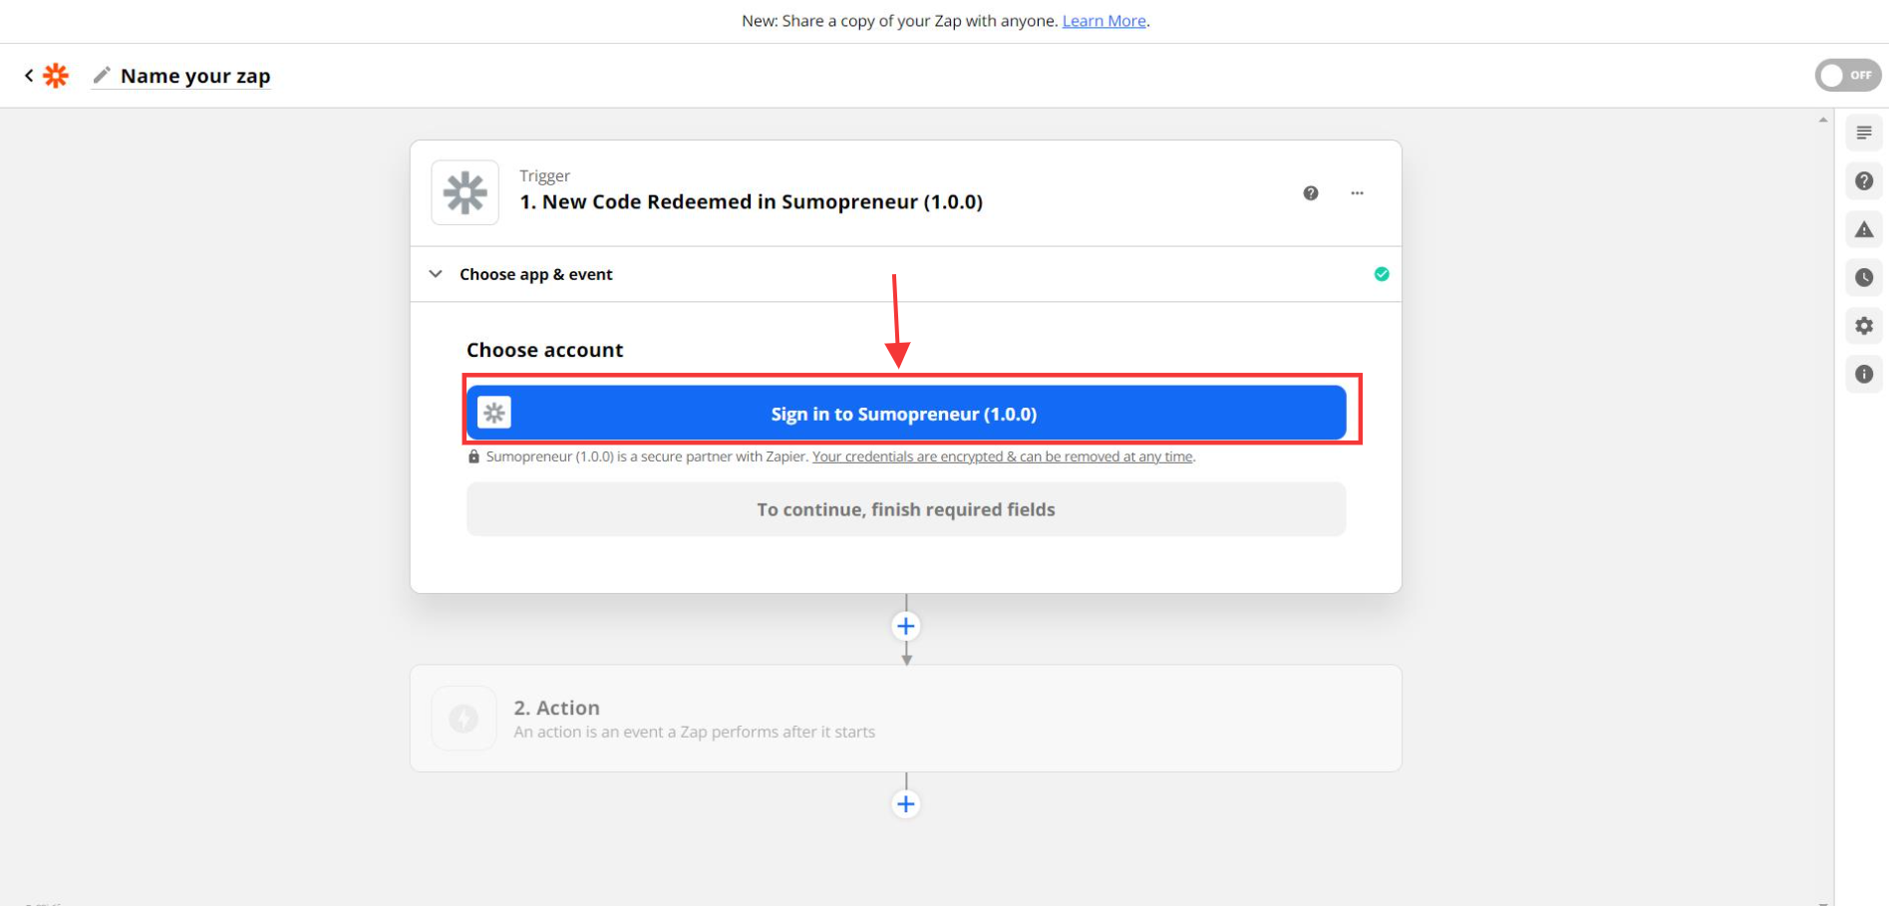Click 'New Code Redeemed in Sumopreneur' step title
Screen dimensions: 1889x906
751,202
